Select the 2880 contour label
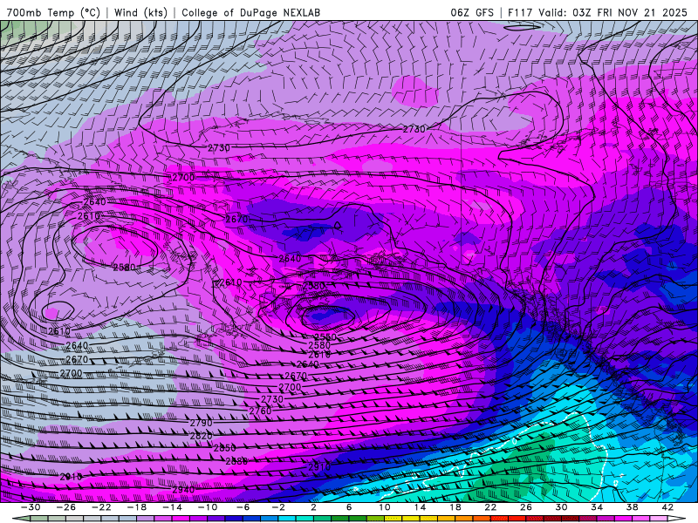Image resolution: width=698 pixels, height=523 pixels. [x=236, y=461]
